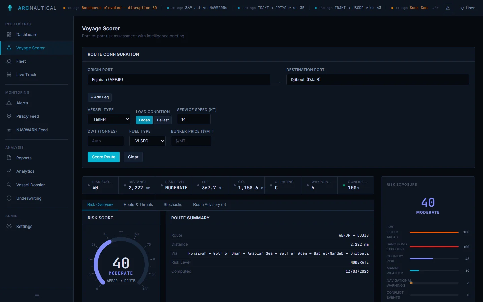Switch to Route & Threats tab

pyautogui.click(x=138, y=205)
